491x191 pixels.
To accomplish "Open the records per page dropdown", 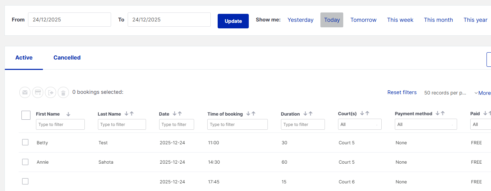I will pyautogui.click(x=445, y=93).
